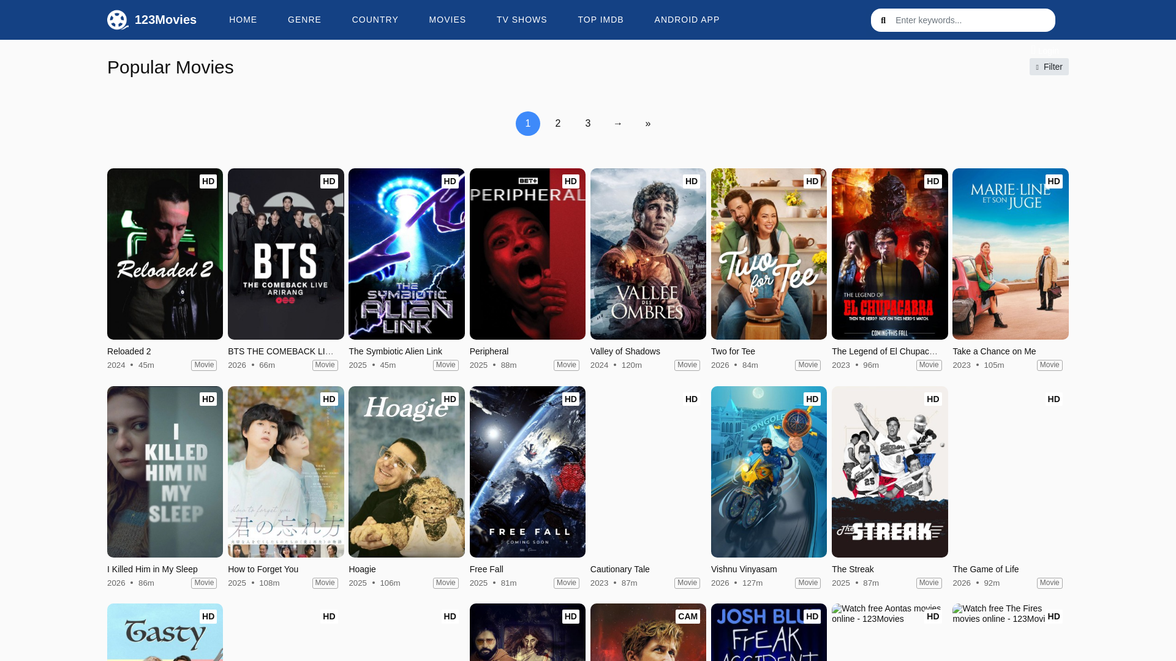
Task: Click the Movie tag under Cautionary Tale
Action: click(687, 583)
